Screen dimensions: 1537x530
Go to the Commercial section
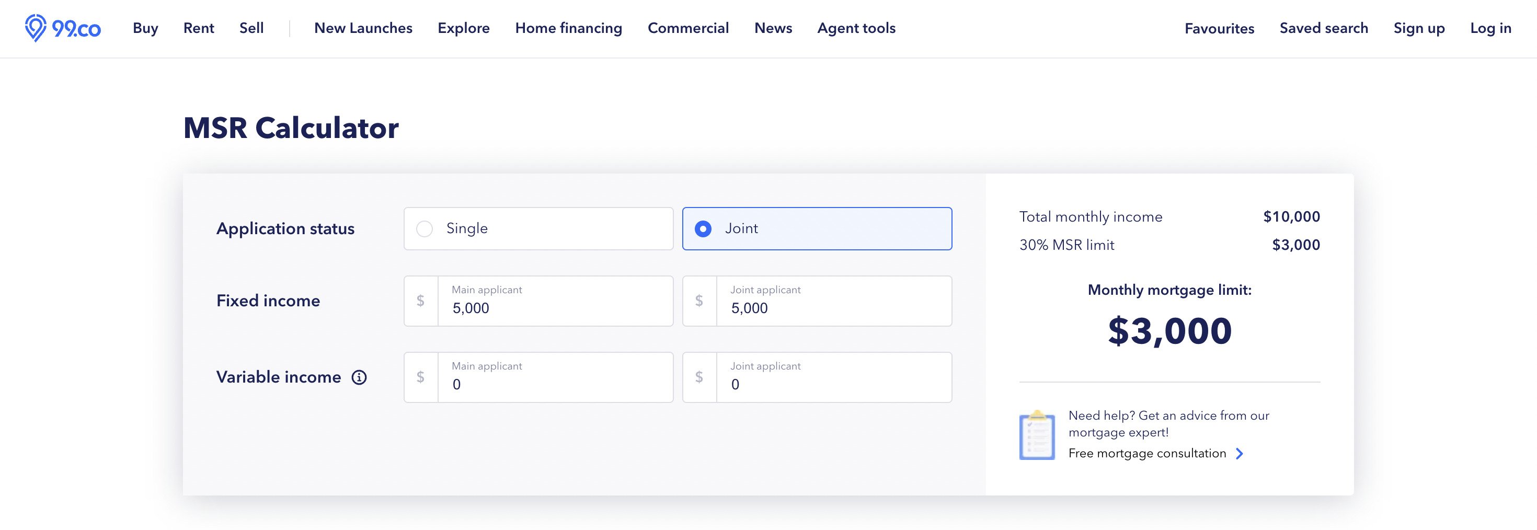688,28
